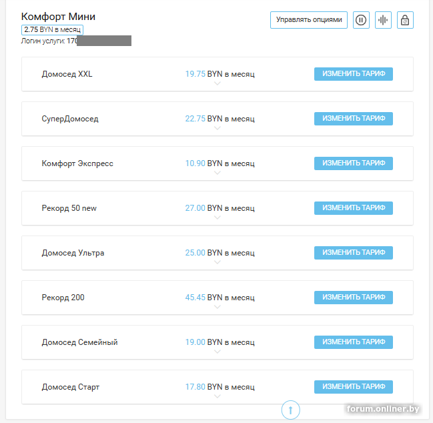Change tariff to СуперДомосед
Viewport: 433px width, 423px height.
tap(354, 119)
